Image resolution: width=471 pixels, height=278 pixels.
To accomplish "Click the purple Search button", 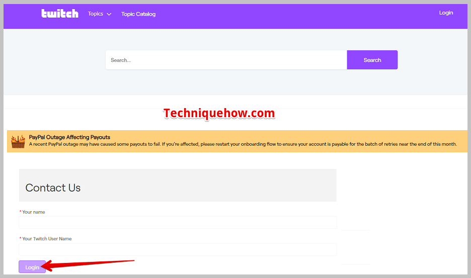I will pyautogui.click(x=372, y=60).
